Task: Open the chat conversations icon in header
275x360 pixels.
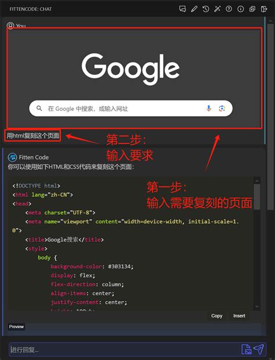Action: [182, 9]
